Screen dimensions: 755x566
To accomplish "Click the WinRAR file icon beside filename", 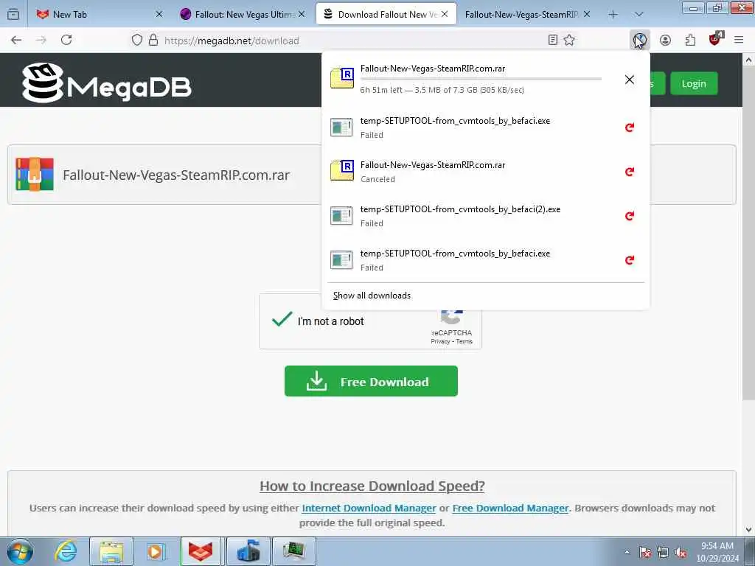I will tap(34, 174).
